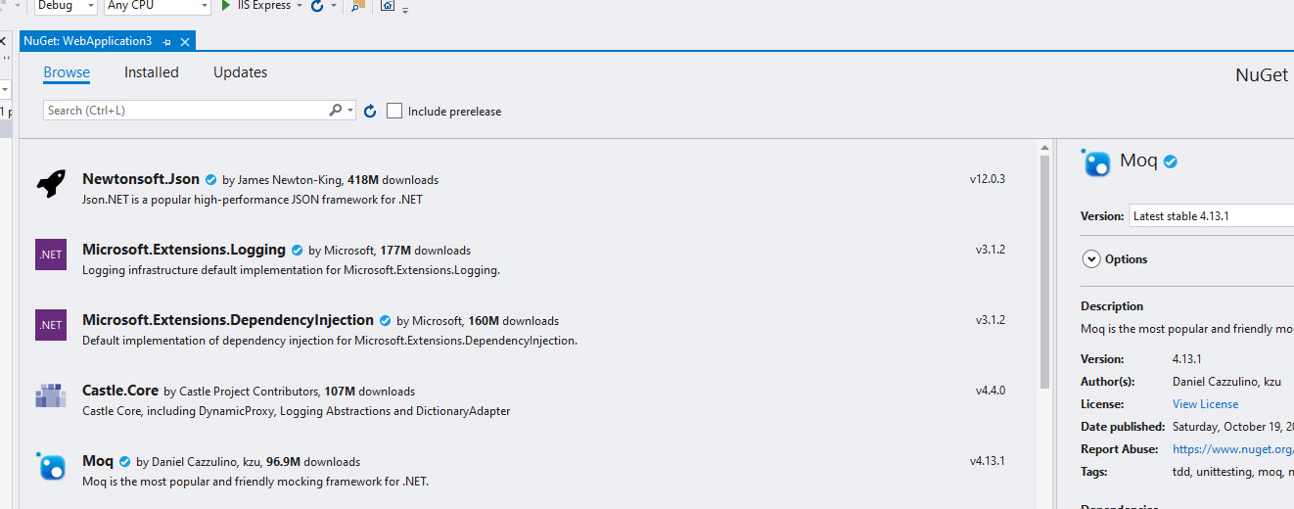Click the Description heading in details pane
Viewport: 1294px width, 509px height.
(1112, 306)
